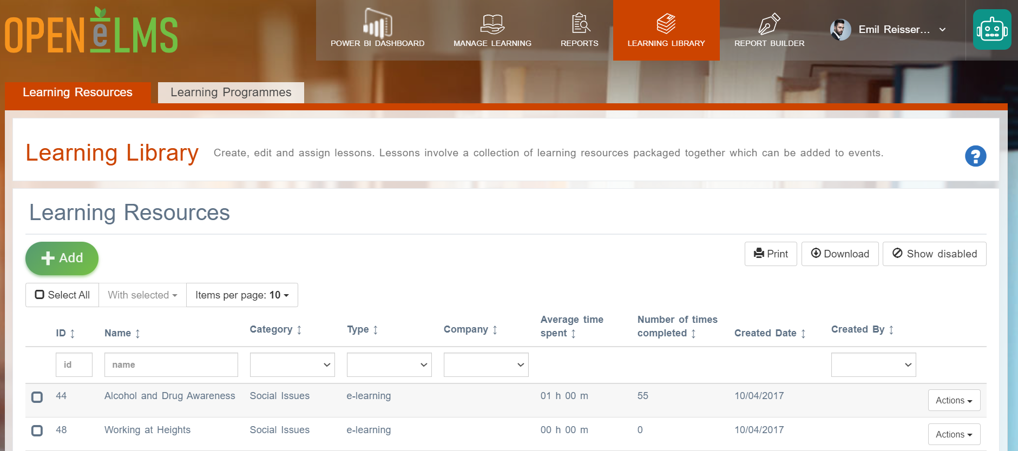The image size is (1018, 451).
Task: Sort by Average time spent arrows
Action: pos(574,334)
